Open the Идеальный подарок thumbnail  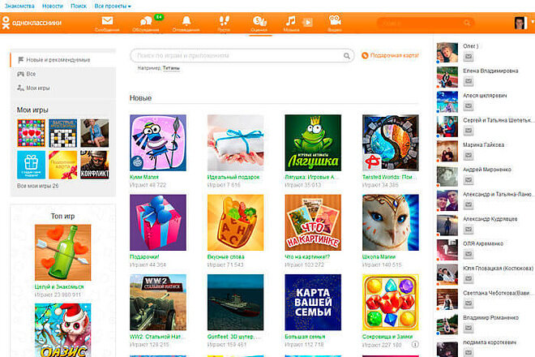point(235,143)
